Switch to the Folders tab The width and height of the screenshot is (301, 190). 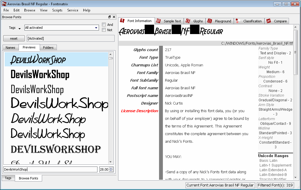click(x=48, y=48)
